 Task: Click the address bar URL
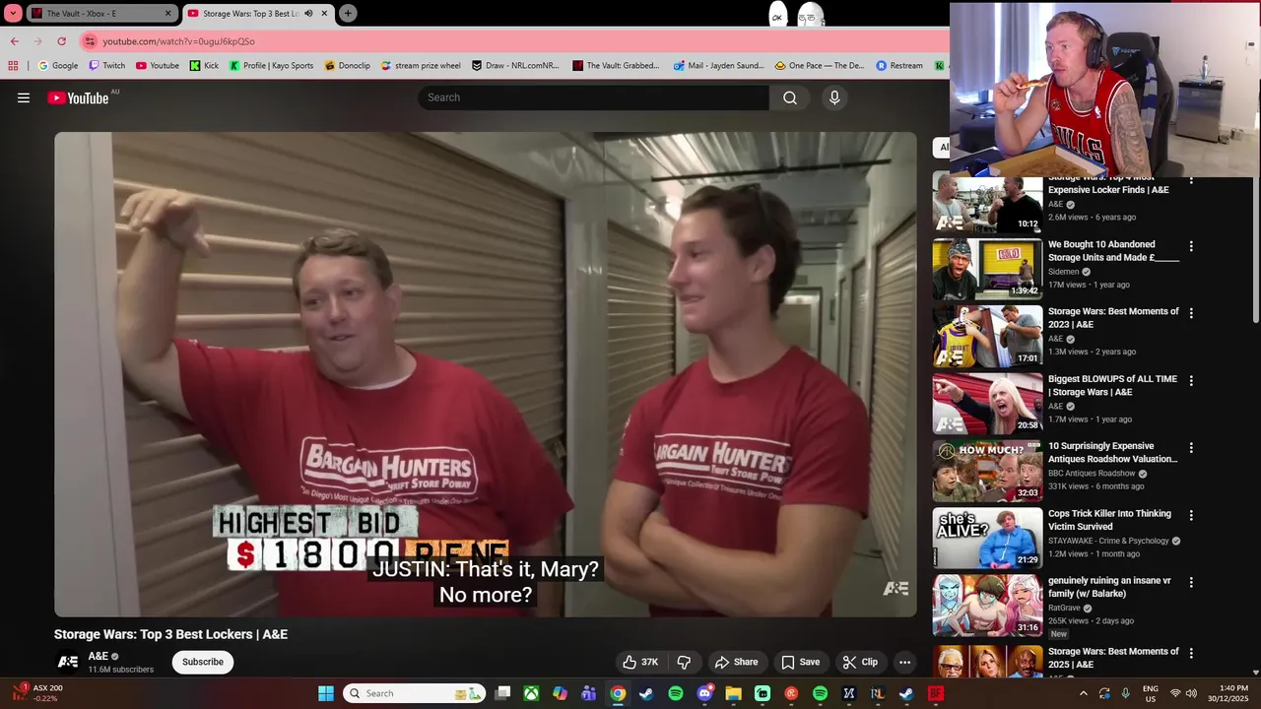click(x=178, y=41)
